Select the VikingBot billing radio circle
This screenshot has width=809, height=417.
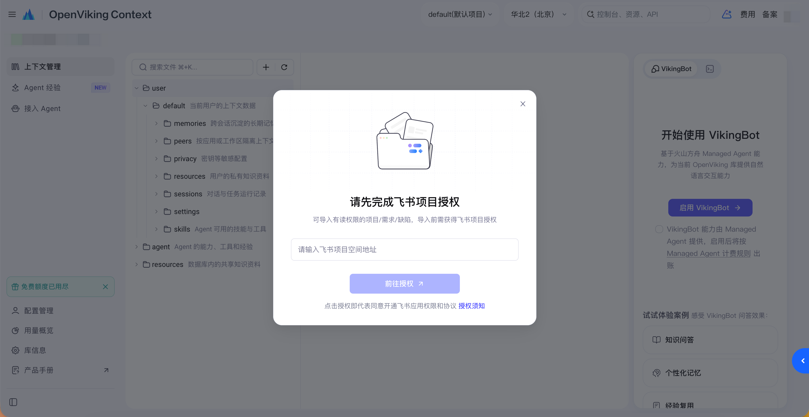[x=659, y=229]
